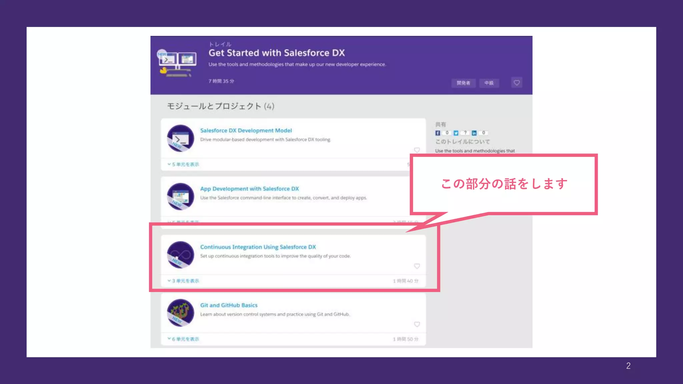Expand 6 units under Git and GitHub

[183, 339]
